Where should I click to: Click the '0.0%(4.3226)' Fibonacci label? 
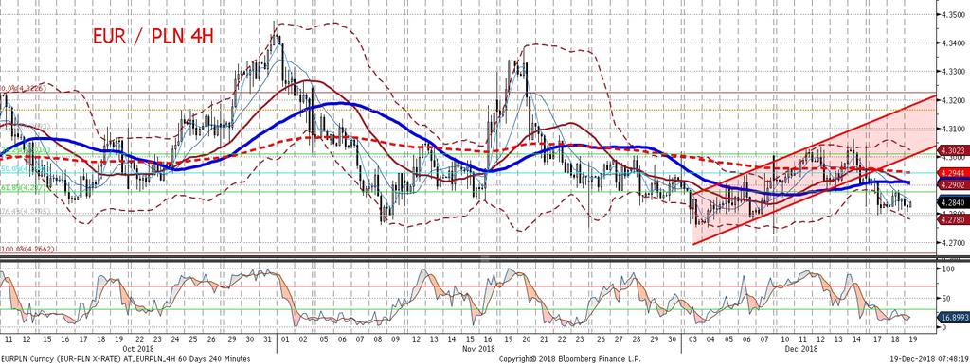point(23,89)
